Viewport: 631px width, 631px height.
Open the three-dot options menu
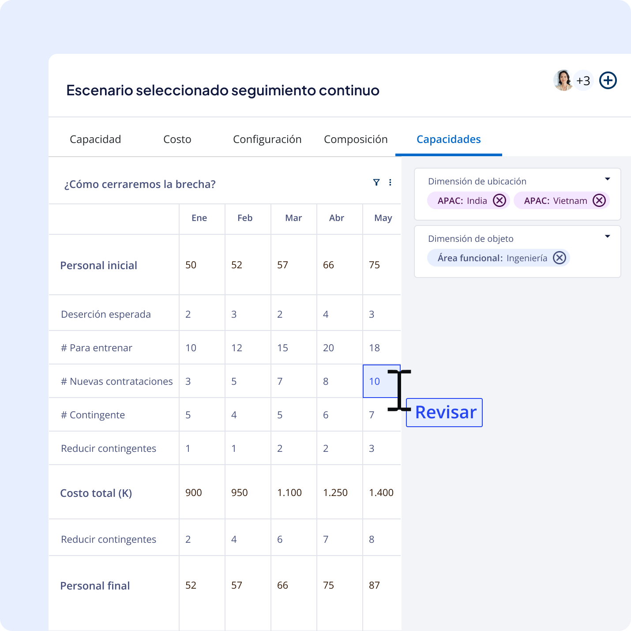pos(390,182)
